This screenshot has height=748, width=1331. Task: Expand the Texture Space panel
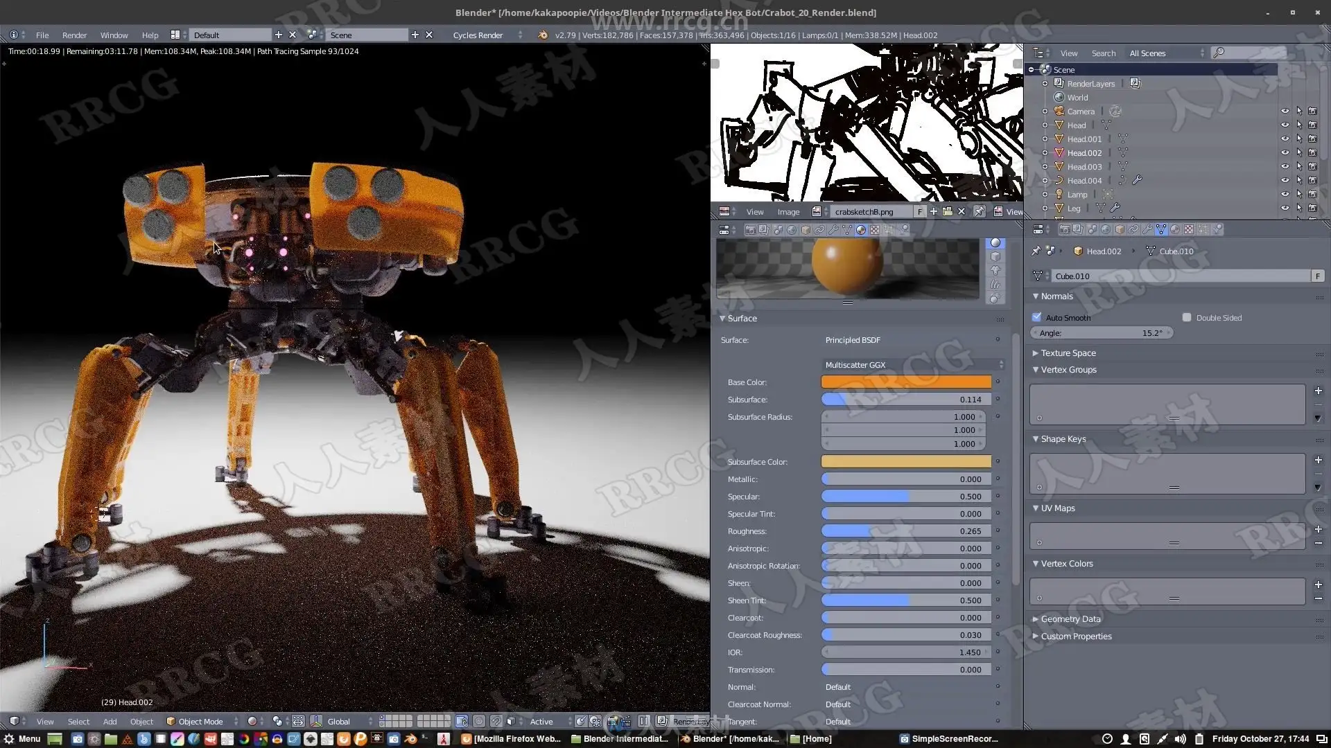(1068, 353)
